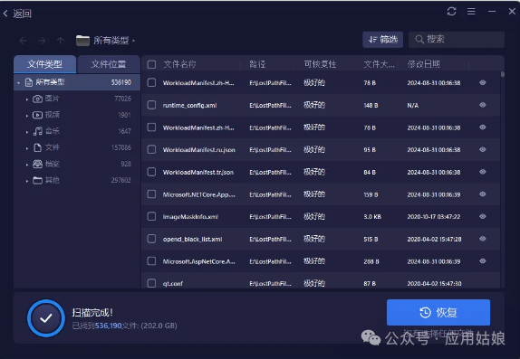The height and width of the screenshot is (359, 520).
Task: Expand the 档案 tree node arrow
Action: point(27,165)
